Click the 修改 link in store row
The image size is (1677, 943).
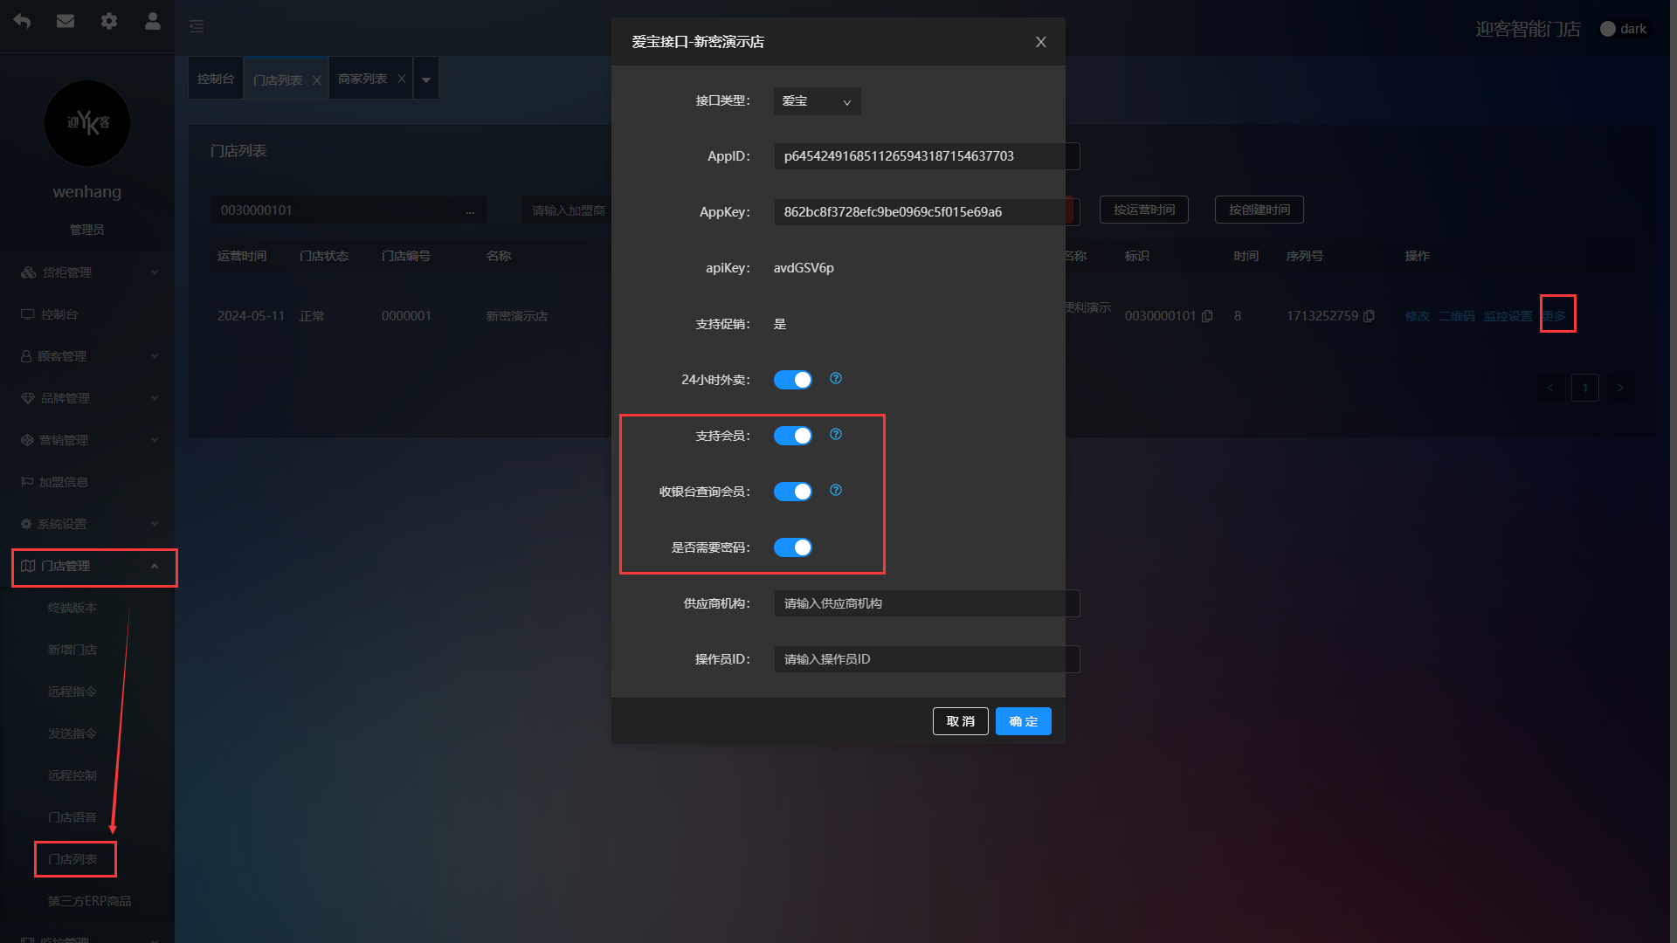(1418, 316)
